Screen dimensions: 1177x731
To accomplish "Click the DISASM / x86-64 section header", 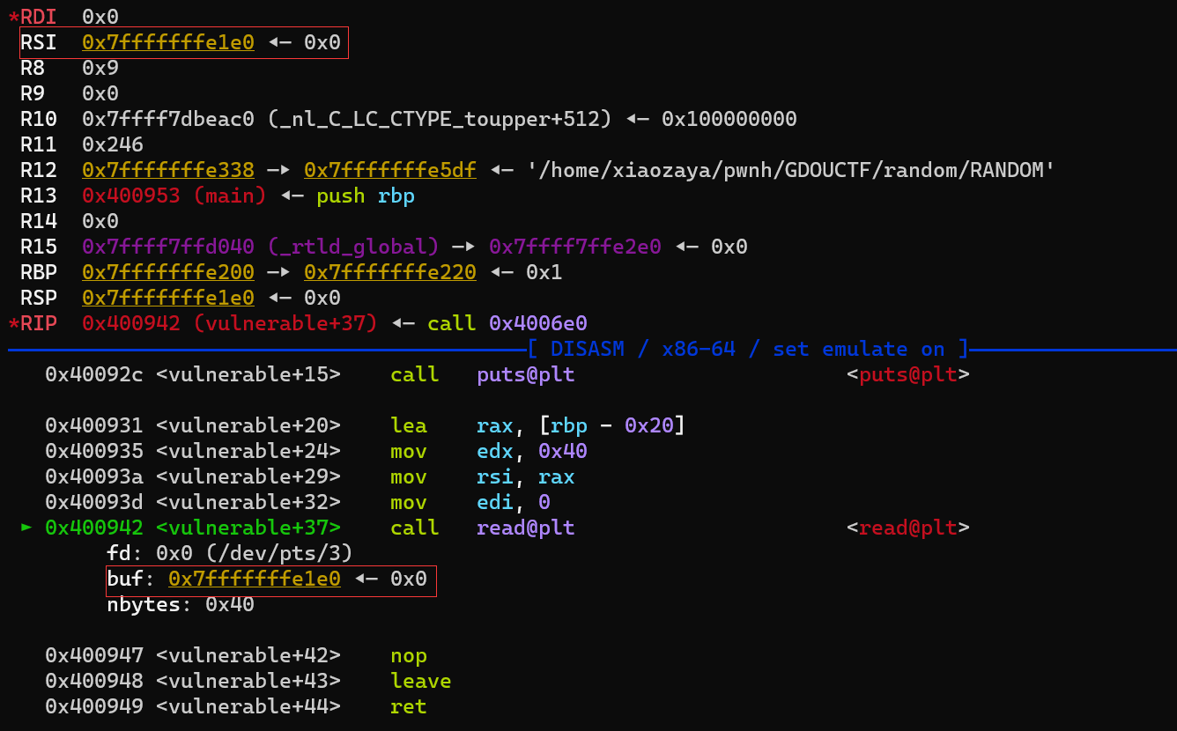I will [748, 349].
